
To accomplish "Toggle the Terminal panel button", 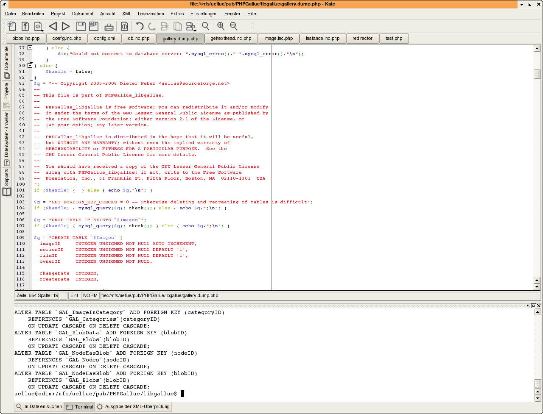I will click(x=79, y=407).
